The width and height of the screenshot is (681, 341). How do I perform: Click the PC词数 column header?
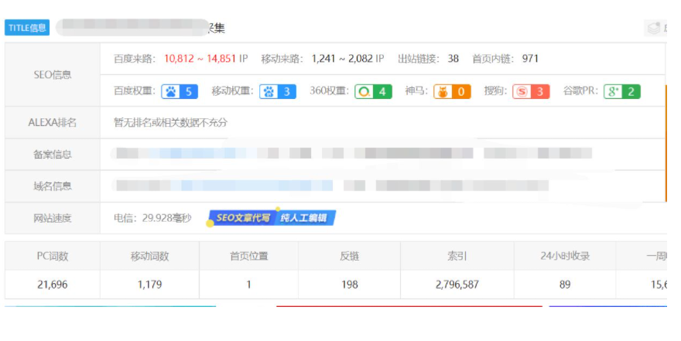pos(53,257)
